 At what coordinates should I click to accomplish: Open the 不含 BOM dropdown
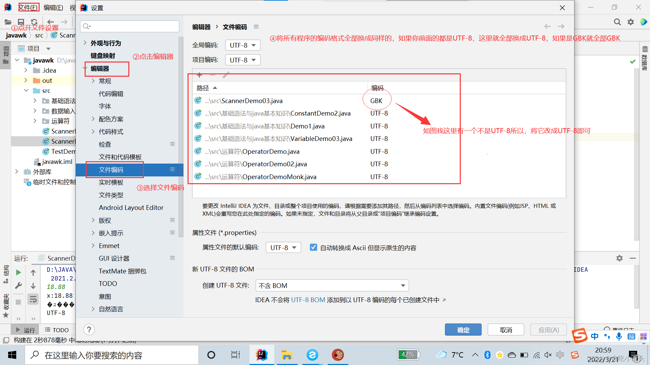(x=331, y=285)
